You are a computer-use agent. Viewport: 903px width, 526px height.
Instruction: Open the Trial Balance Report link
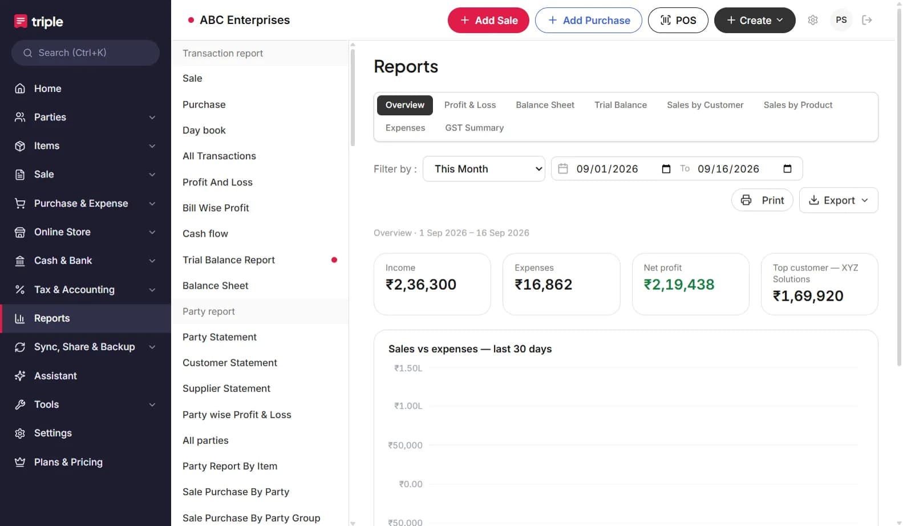point(260,260)
